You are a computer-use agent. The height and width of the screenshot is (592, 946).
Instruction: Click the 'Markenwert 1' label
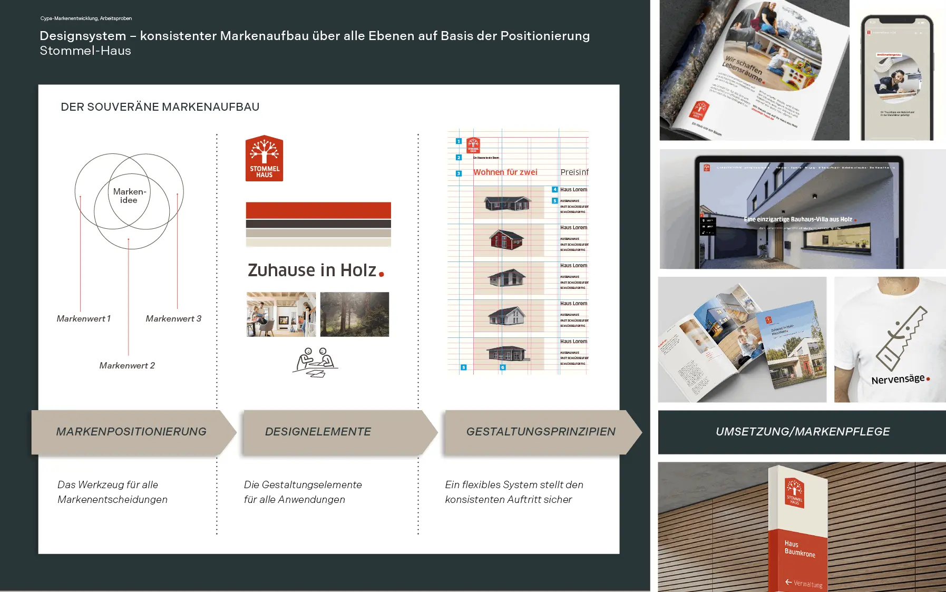tap(84, 318)
